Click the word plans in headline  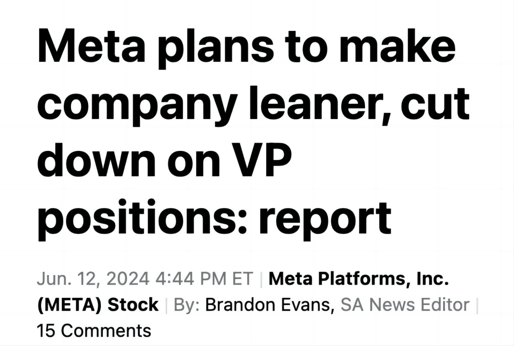217,48
